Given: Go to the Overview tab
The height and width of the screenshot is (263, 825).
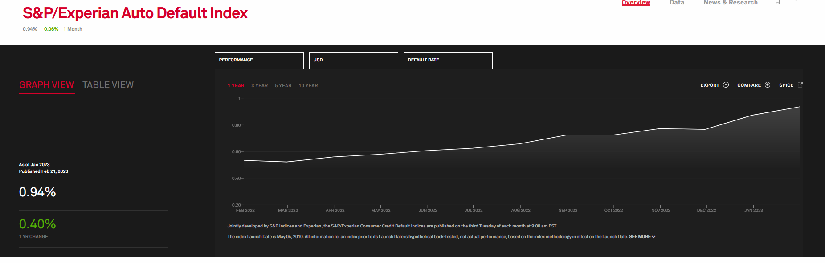Looking at the screenshot, I should coord(636,3).
